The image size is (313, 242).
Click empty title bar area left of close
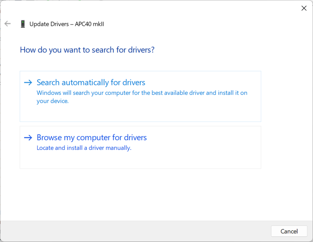[184, 8]
